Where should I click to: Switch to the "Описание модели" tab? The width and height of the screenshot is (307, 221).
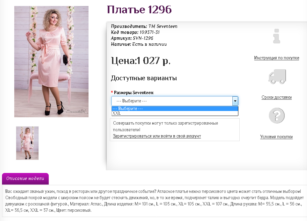[x=25, y=179]
